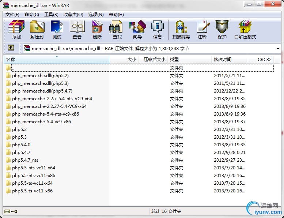Image resolution: width=284 pixels, height=218 pixels.
Task: Select the php5.4.7 folder name
Action: coord(21,153)
